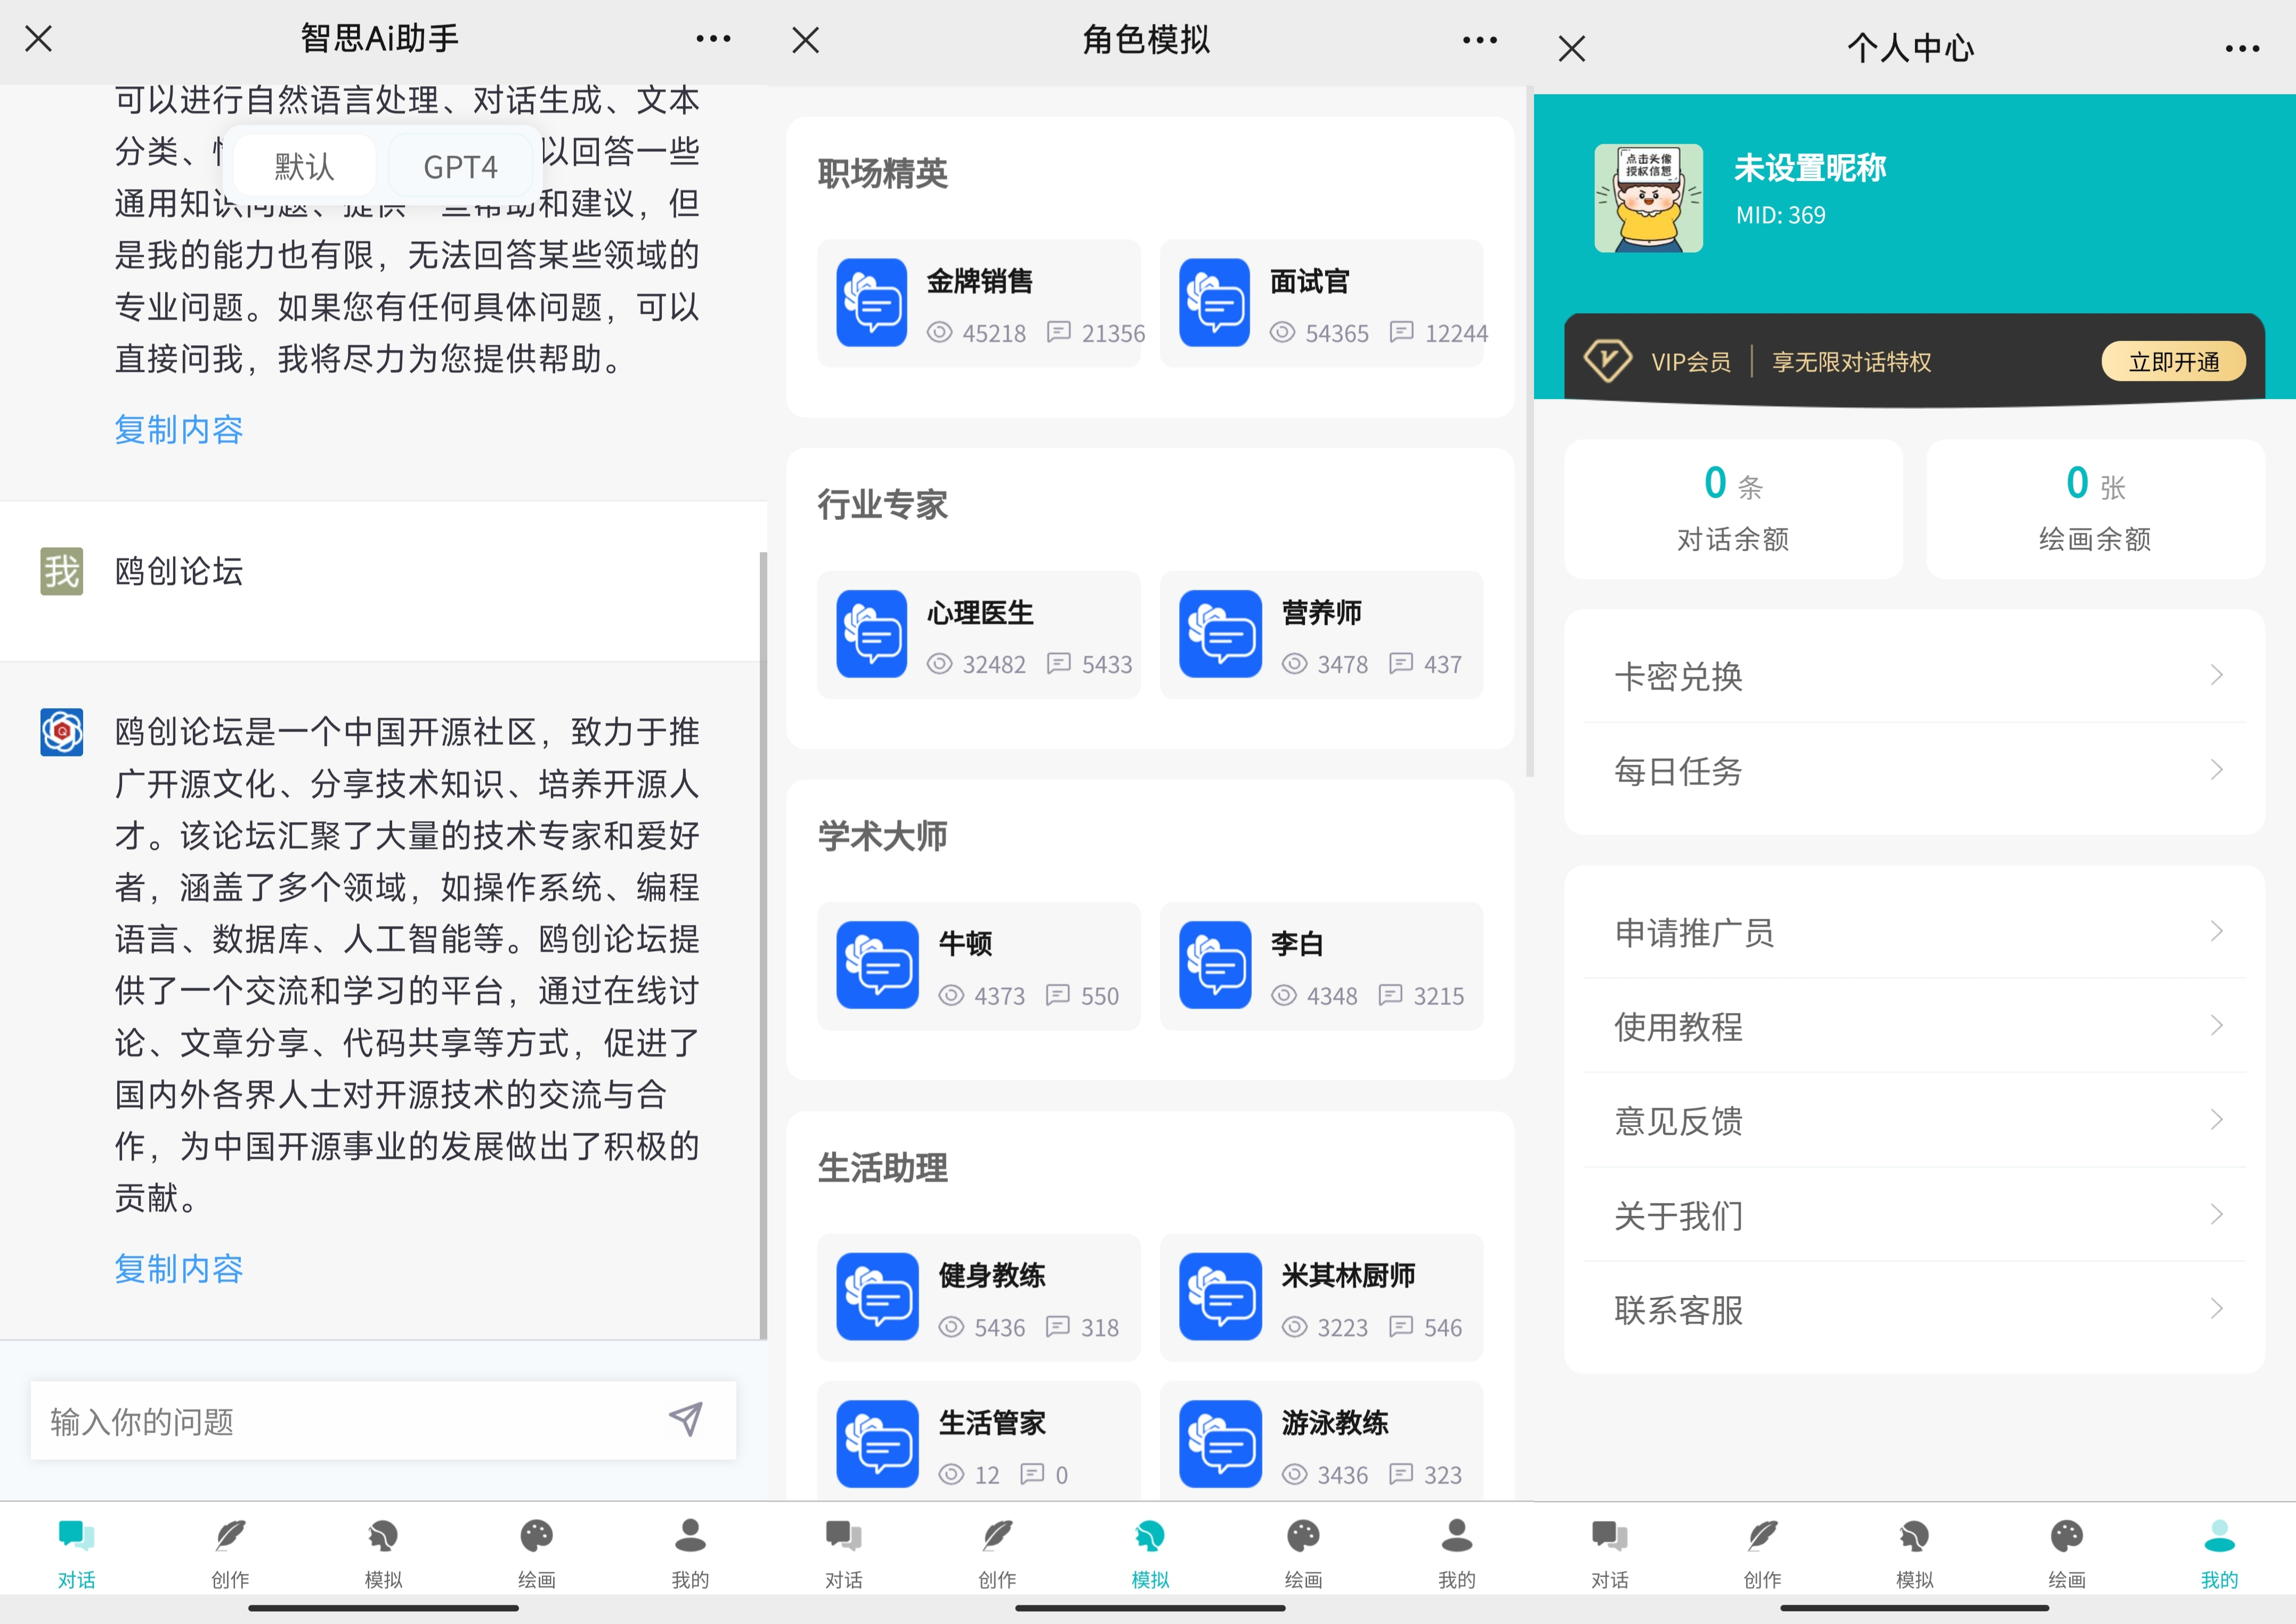Click 未设置昵称 nickname text
This screenshot has width=2296, height=1624.
pyautogui.click(x=1809, y=167)
